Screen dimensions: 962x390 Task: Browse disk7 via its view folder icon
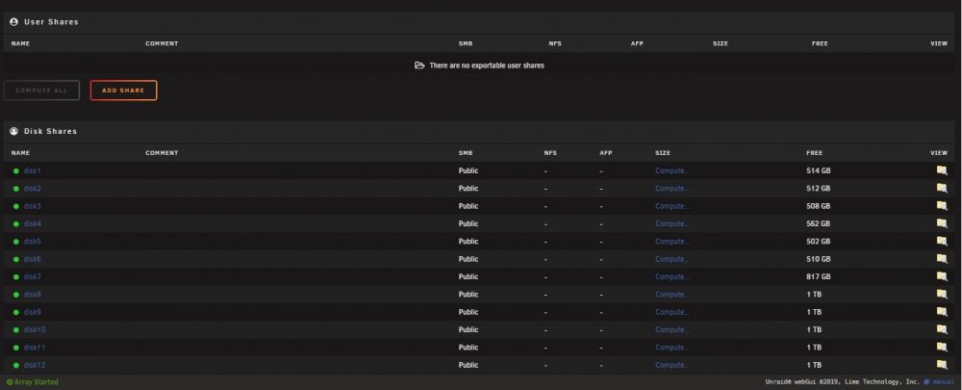tap(941, 277)
